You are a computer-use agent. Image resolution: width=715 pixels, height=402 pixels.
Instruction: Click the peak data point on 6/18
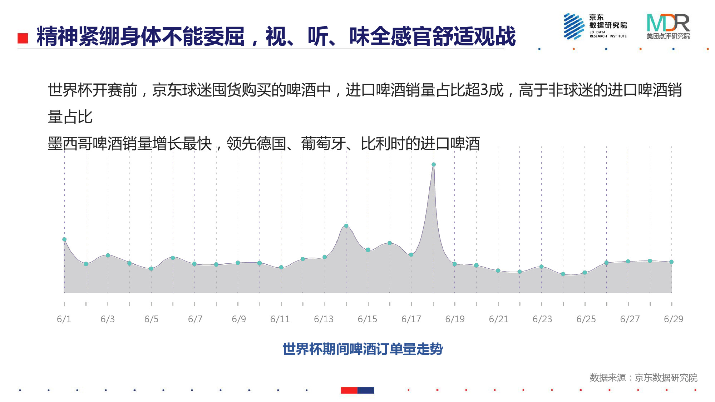coord(433,165)
